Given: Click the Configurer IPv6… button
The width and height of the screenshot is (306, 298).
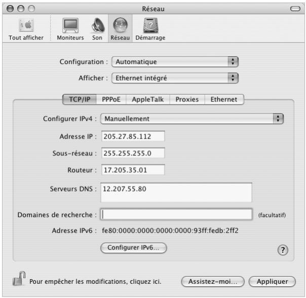Looking at the screenshot, I should [x=134, y=248].
